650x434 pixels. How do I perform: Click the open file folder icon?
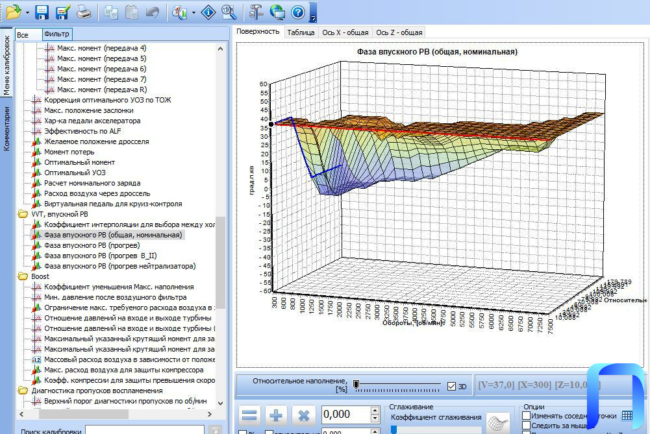click(x=13, y=11)
